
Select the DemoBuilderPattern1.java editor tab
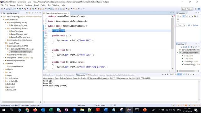point(57,13)
